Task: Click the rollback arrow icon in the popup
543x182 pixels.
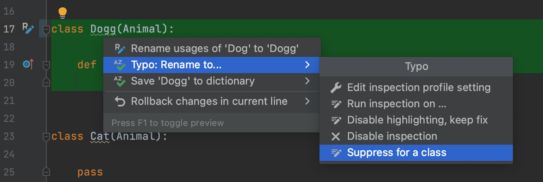Action: (120, 101)
